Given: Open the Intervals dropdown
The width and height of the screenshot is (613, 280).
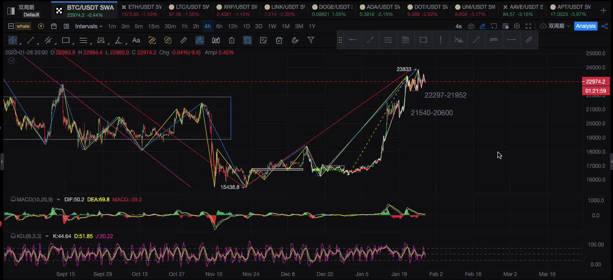Looking at the screenshot, I should 89,26.
